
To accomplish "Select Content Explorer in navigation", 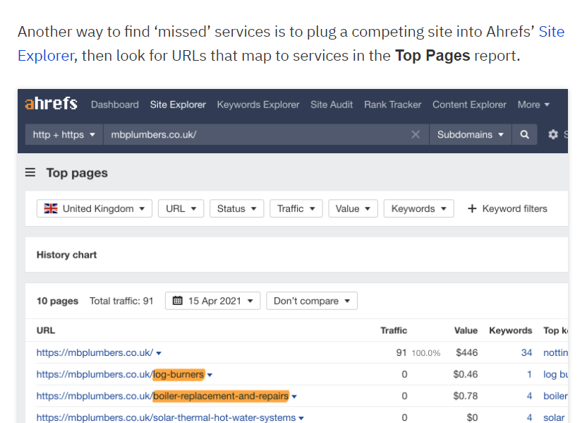I will 469,105.
